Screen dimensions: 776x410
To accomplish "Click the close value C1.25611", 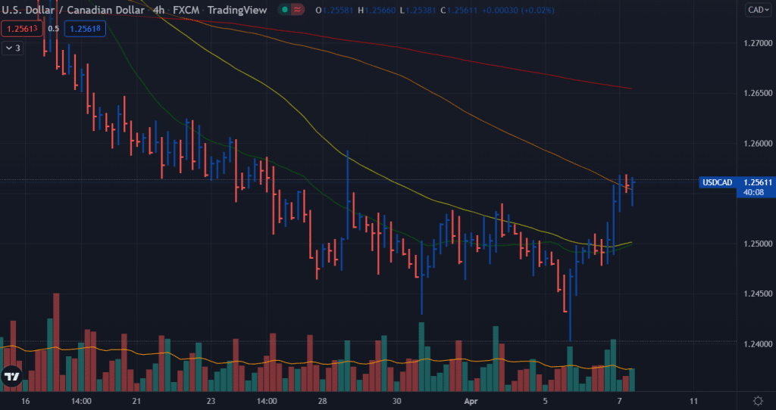I will point(461,10).
